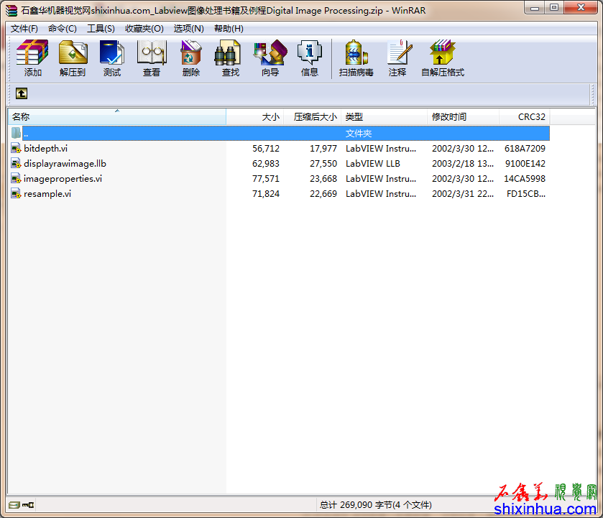
Task: Show archive 信息 (Info) icon
Action: point(310,57)
